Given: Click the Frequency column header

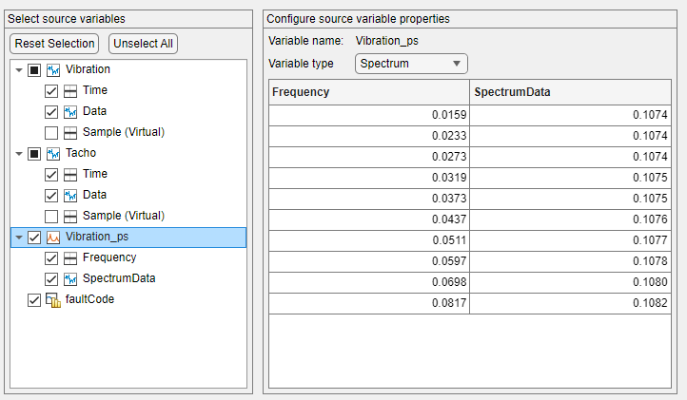Looking at the screenshot, I should [x=369, y=92].
